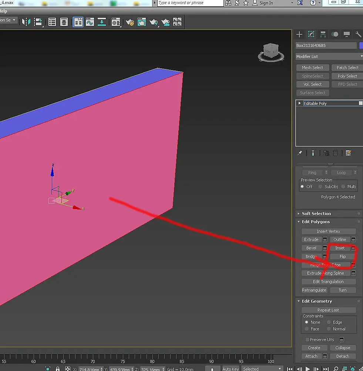Open the Curve Editor from toolbar
This screenshot has width=363, height=371.
tap(90, 22)
